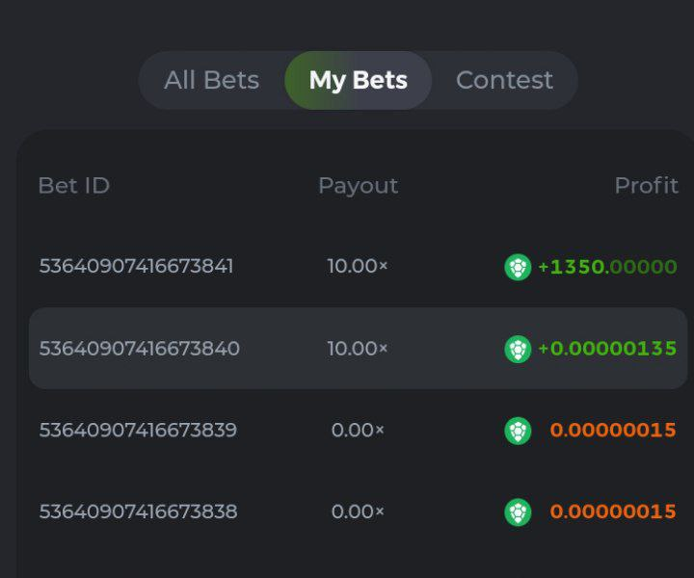Click 0.00× payout of bet ending 673838

tap(358, 512)
